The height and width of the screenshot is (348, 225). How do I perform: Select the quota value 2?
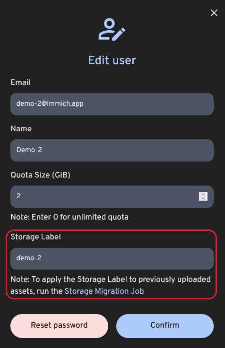coord(18,196)
